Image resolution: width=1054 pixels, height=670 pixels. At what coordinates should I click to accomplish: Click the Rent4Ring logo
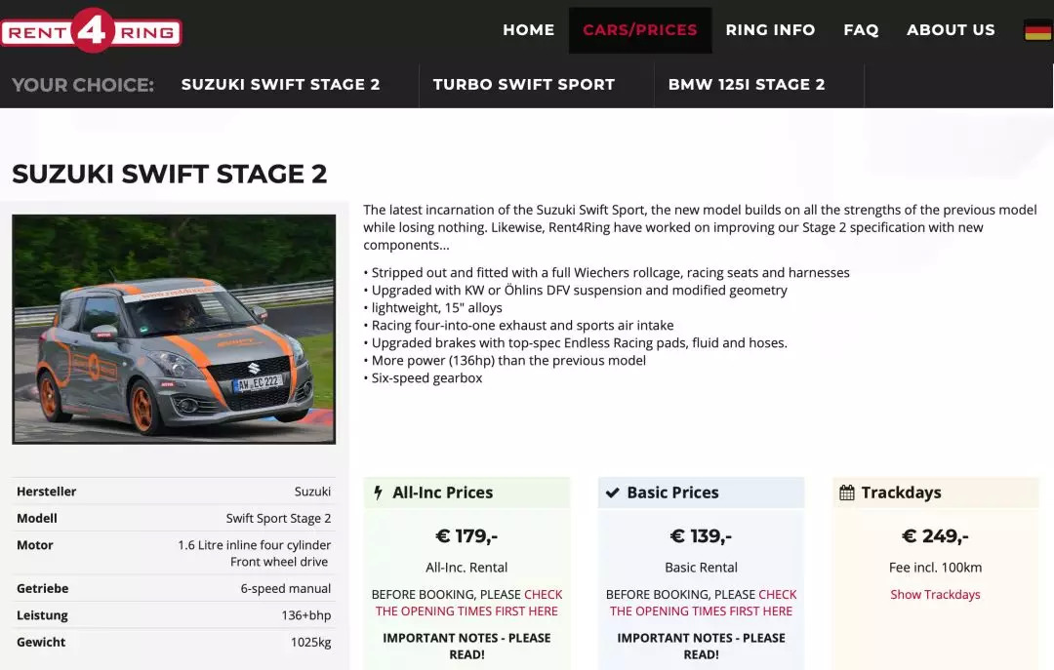92,30
